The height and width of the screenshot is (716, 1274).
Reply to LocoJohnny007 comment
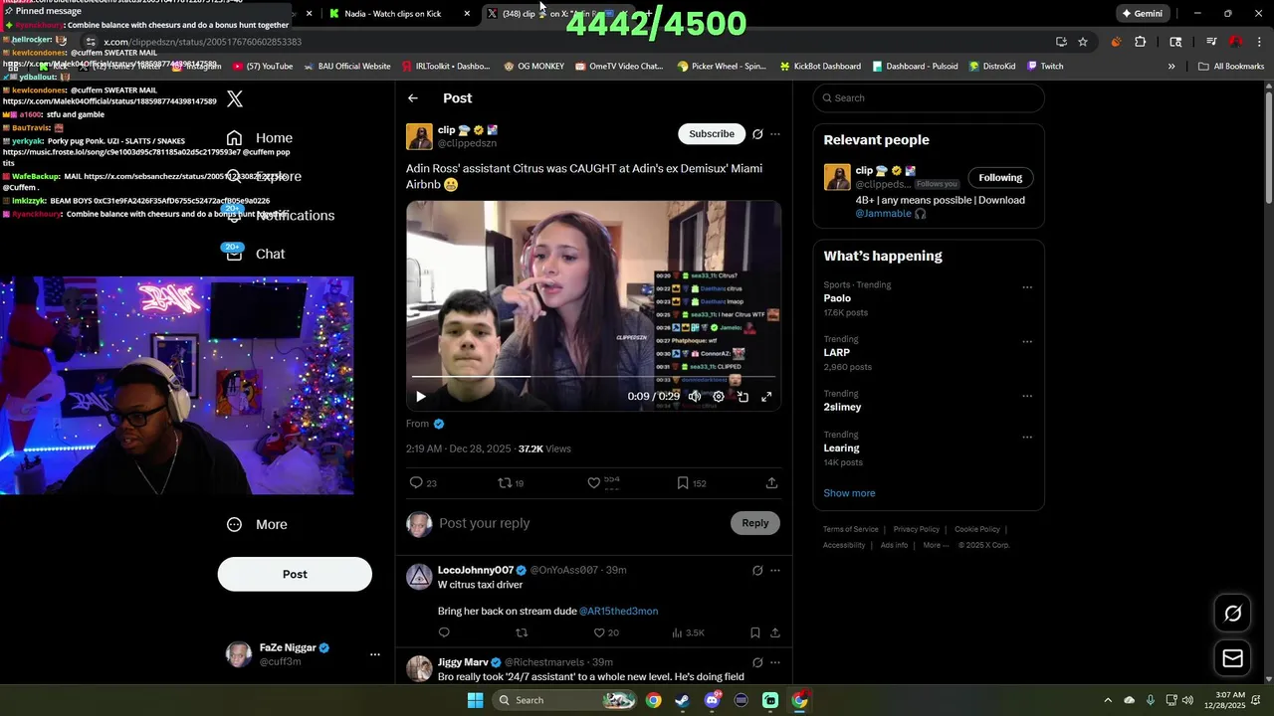[x=444, y=632]
